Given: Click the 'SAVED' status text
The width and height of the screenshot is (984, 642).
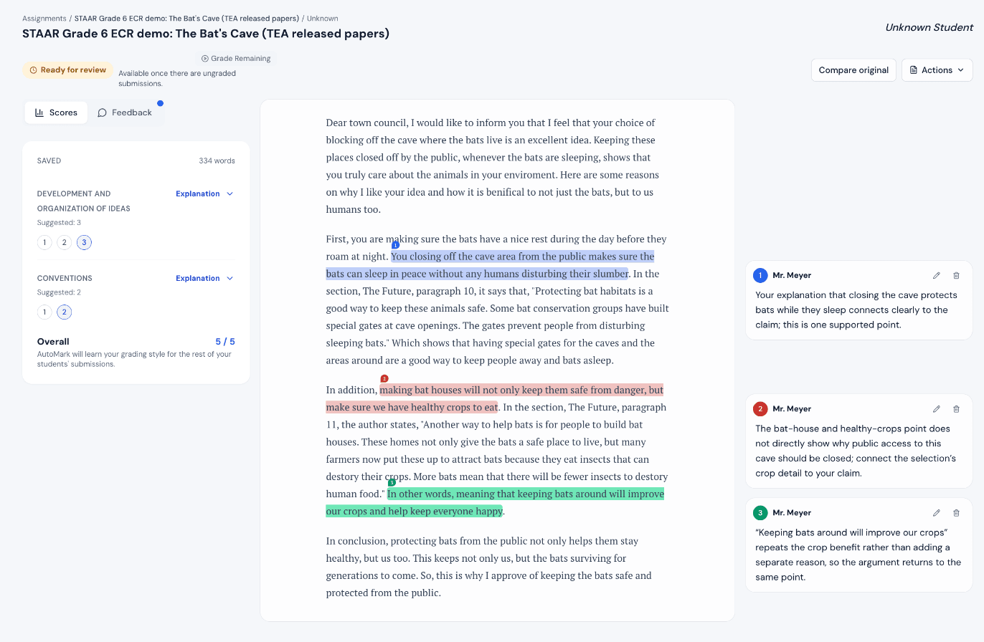Looking at the screenshot, I should pos(49,160).
